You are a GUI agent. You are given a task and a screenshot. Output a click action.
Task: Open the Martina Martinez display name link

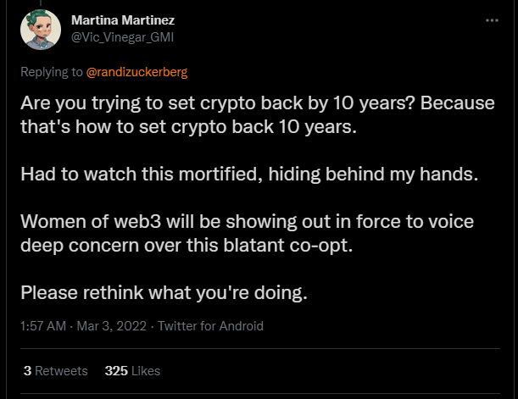tap(123, 20)
